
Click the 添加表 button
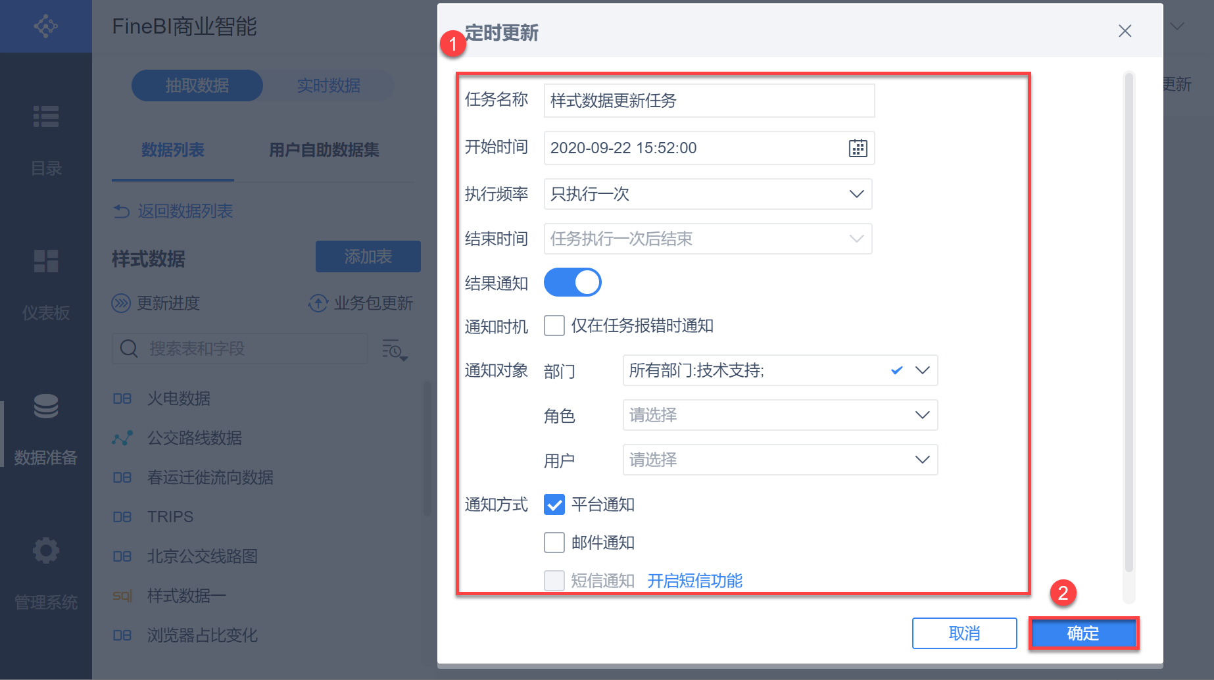(x=368, y=256)
